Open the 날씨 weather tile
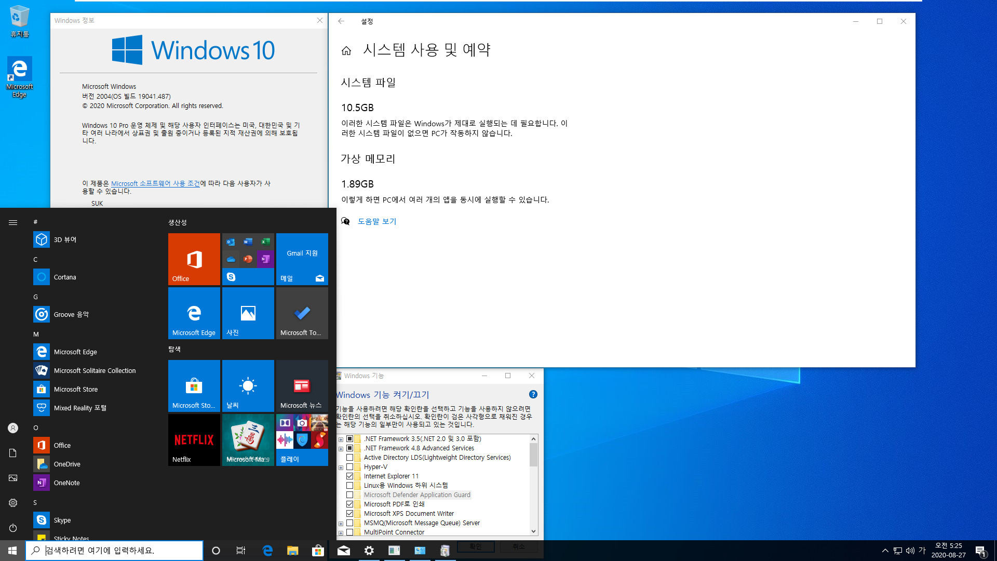The height and width of the screenshot is (561, 997). pyautogui.click(x=248, y=386)
